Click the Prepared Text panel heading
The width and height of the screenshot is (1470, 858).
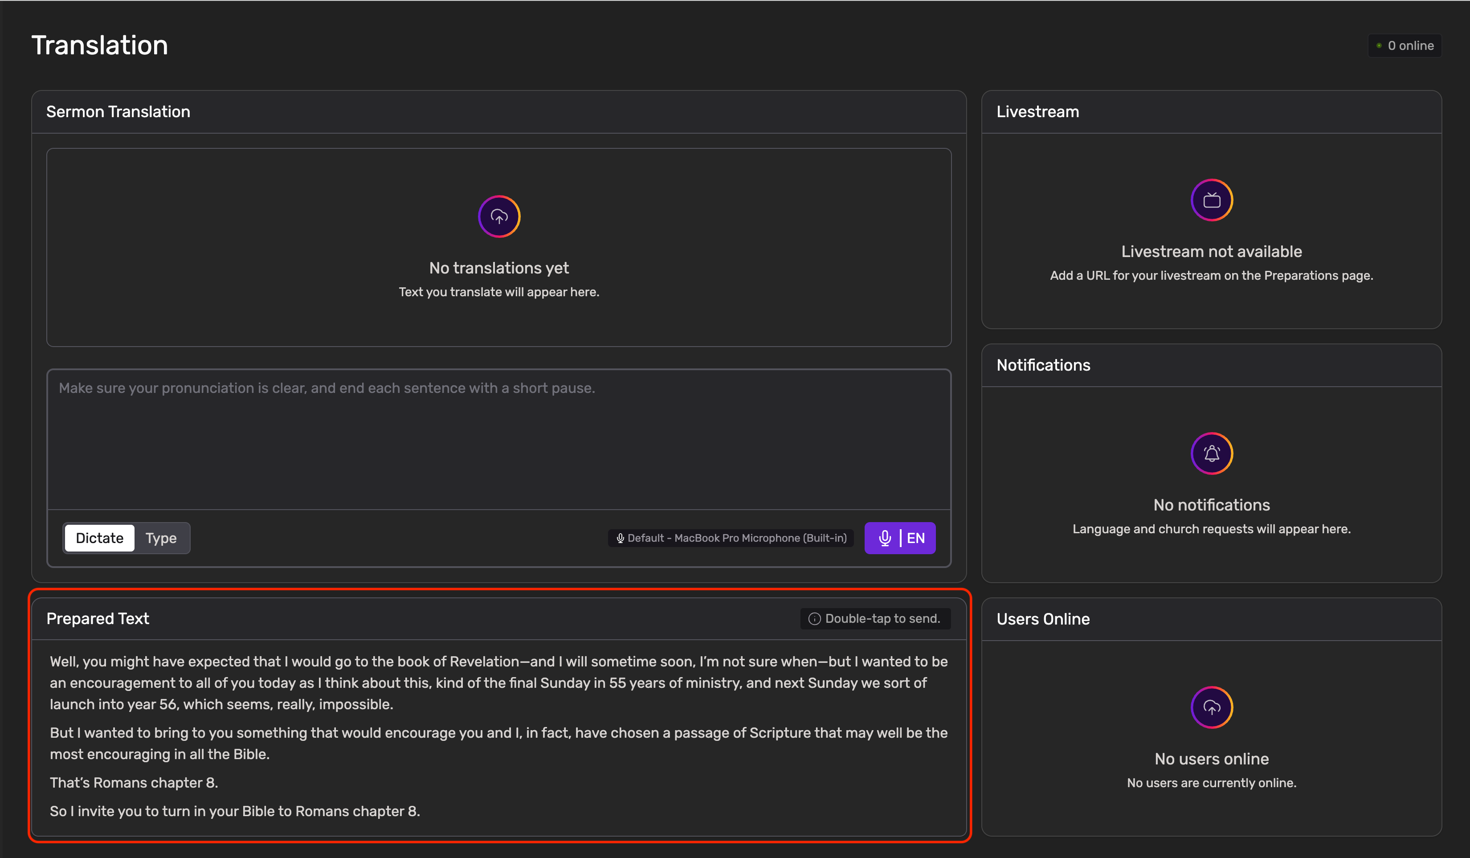coord(98,619)
